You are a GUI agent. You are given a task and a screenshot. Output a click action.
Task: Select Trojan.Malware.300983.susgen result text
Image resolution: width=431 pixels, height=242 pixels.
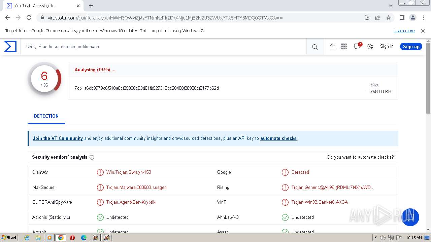(136, 187)
